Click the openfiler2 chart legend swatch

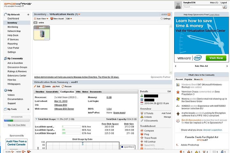[x=122, y=147]
